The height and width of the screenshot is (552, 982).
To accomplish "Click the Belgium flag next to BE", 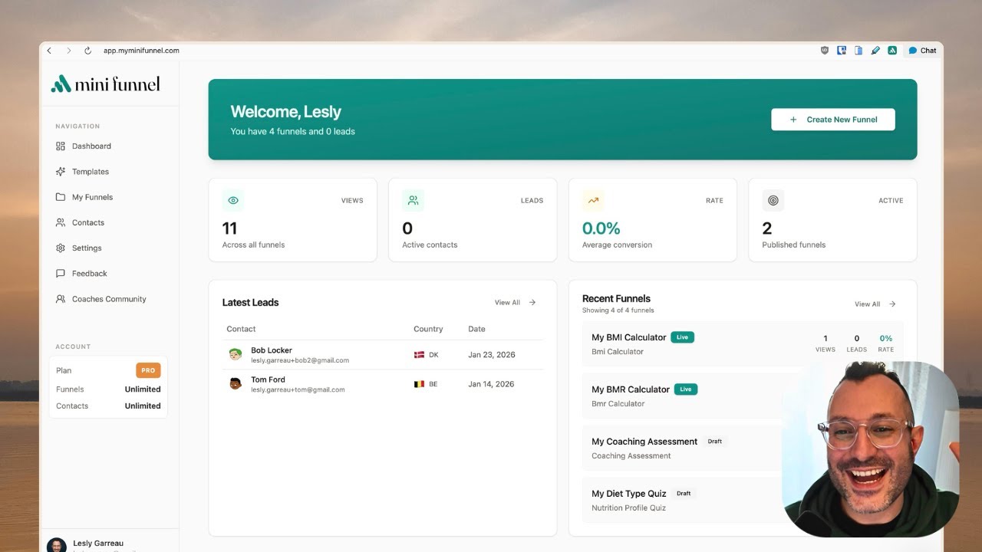I will [419, 384].
